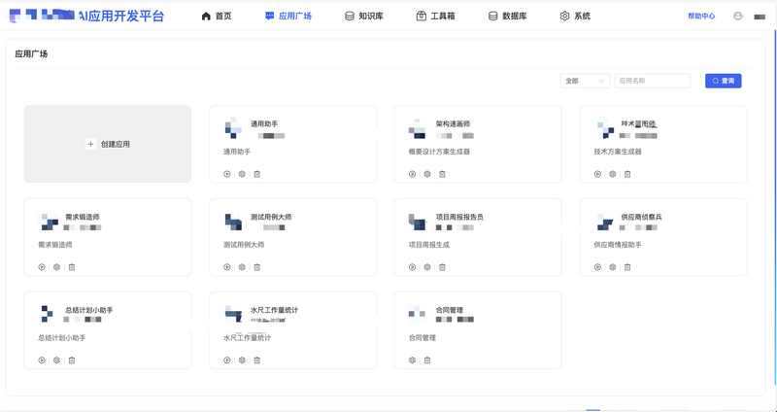
Task: Delete 水尺工作量统计 via trash icon
Action: tap(257, 360)
